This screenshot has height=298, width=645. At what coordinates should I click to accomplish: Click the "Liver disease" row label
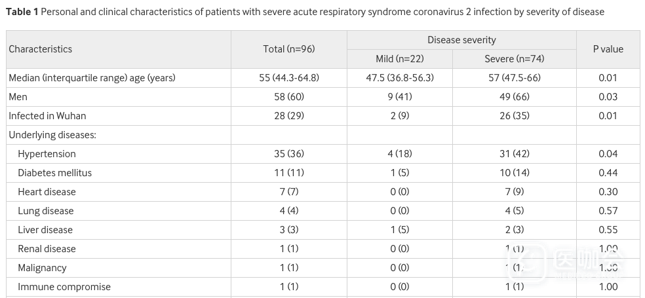[45, 230]
